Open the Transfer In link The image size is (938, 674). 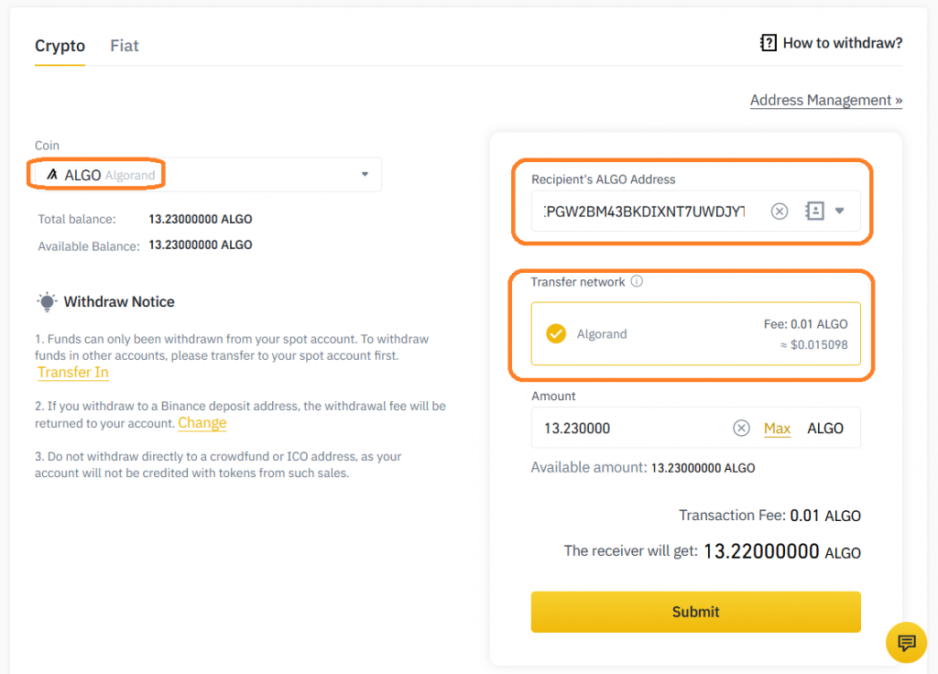(73, 373)
